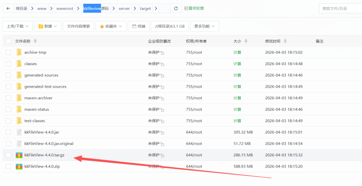Expand the chevron after target in the path
Image resolution: width=362 pixels, height=186 pixels.
pyautogui.click(x=156, y=8)
